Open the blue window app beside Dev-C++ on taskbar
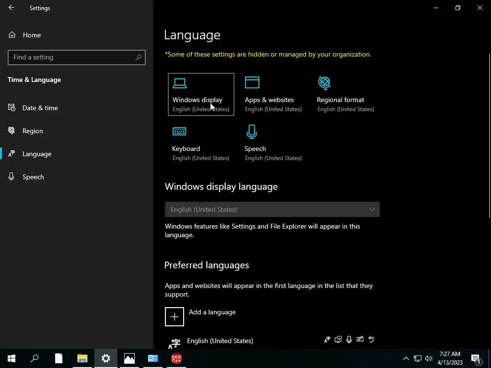 coord(153,358)
